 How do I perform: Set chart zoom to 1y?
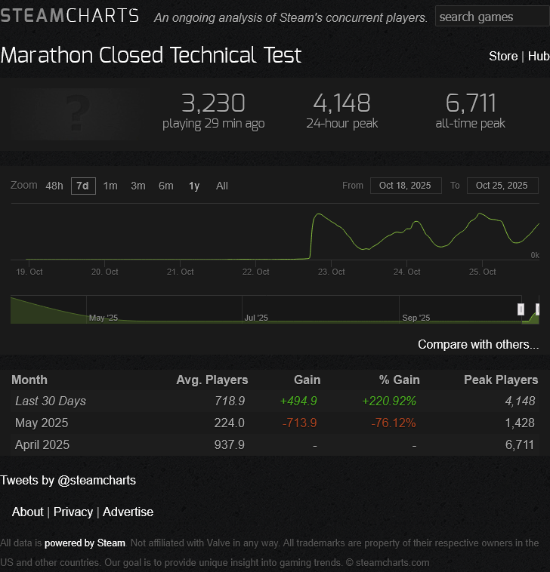194,186
